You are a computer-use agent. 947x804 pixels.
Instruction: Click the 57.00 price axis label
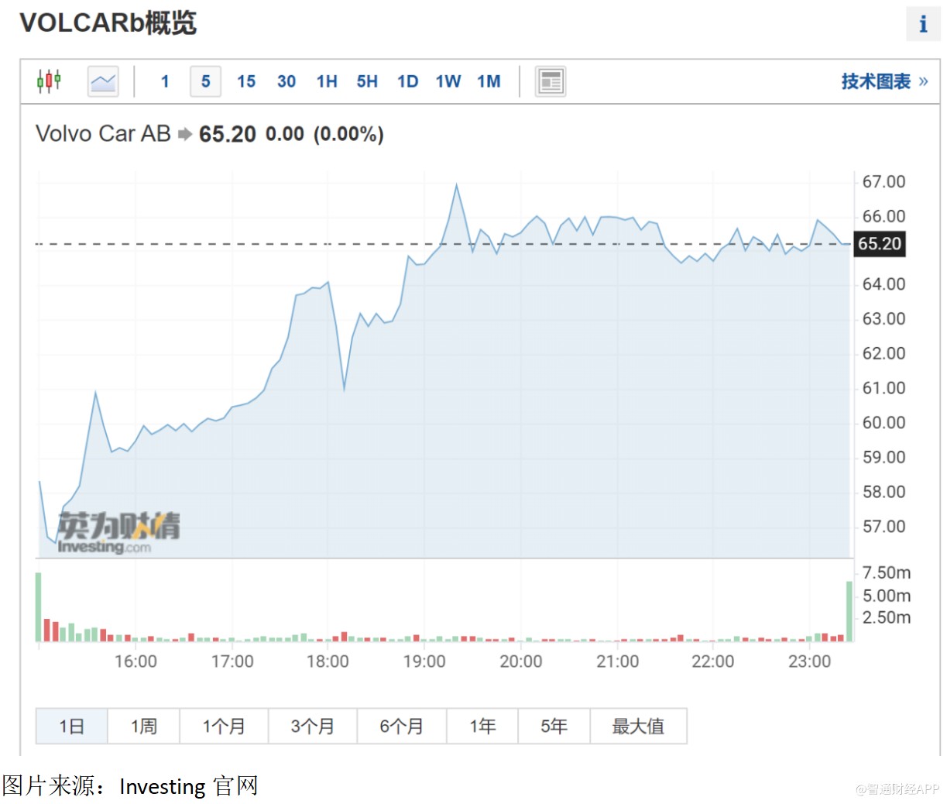point(884,527)
